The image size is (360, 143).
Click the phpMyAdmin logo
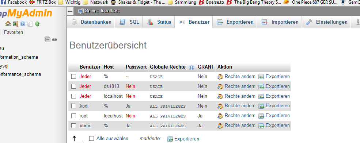click(26, 13)
